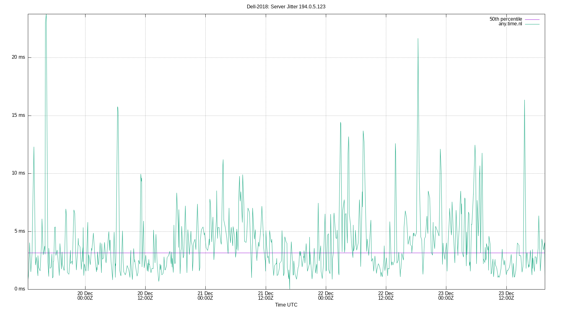Click the tallest jitter spike near 20 Dec
The width and height of the screenshot is (573, 309).
[46, 19]
